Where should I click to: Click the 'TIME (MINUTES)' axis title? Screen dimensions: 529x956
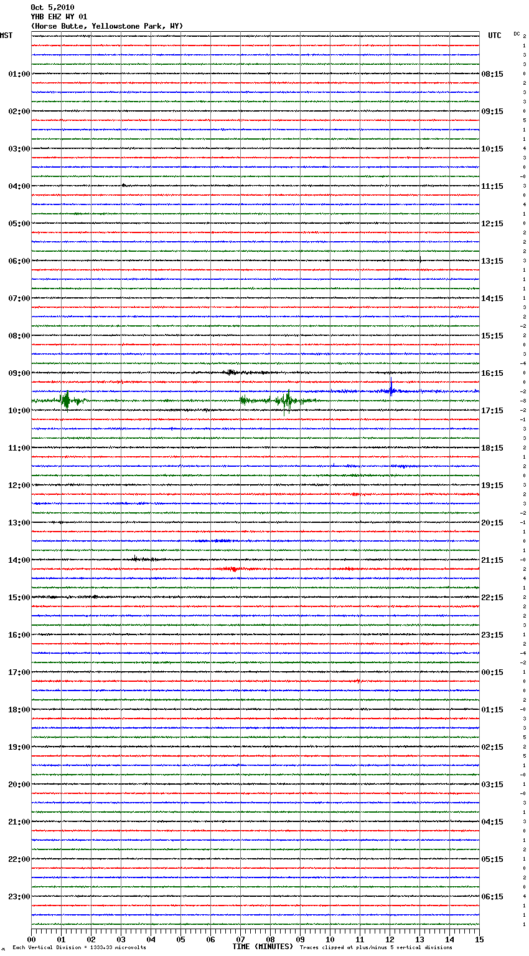tap(263, 947)
